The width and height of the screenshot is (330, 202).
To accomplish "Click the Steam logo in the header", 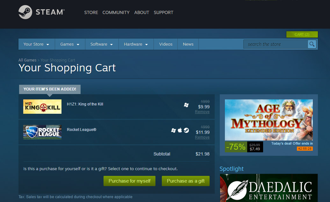I will click(41, 12).
